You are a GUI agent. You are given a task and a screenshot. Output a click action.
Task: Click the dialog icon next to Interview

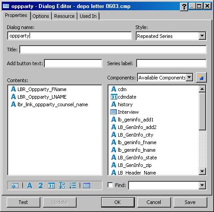(114, 112)
